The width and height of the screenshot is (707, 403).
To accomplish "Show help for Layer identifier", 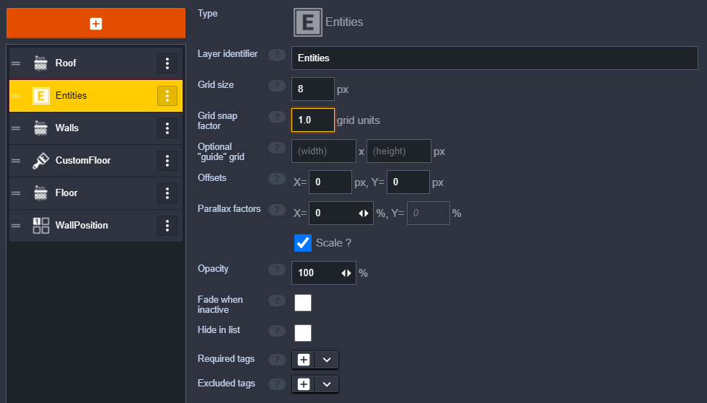I will [277, 55].
